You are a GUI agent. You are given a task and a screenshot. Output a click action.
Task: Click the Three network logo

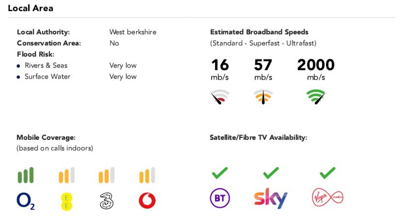pyautogui.click(x=107, y=201)
